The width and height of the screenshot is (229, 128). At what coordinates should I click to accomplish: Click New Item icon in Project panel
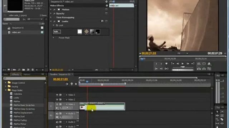[x=28, y=70]
